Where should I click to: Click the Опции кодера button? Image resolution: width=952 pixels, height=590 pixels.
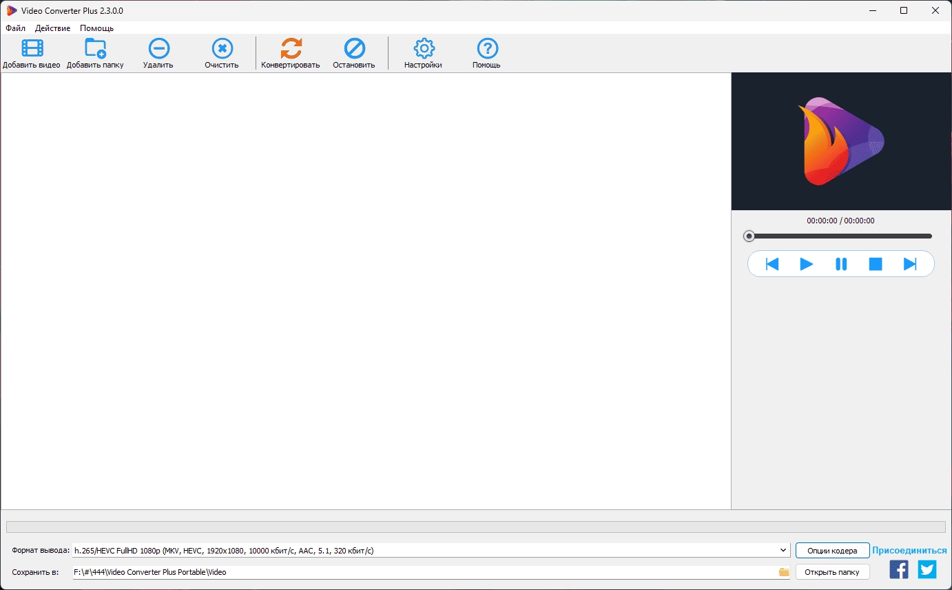tap(832, 551)
